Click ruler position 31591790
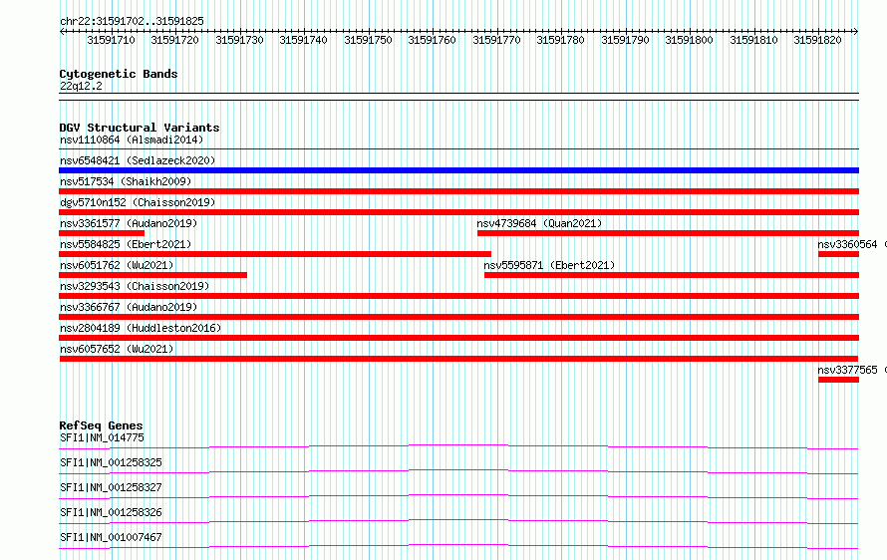This screenshot has height=560, width=887. point(625,40)
